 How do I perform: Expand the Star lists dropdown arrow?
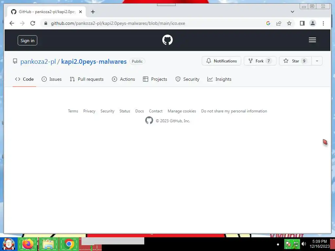(317, 61)
